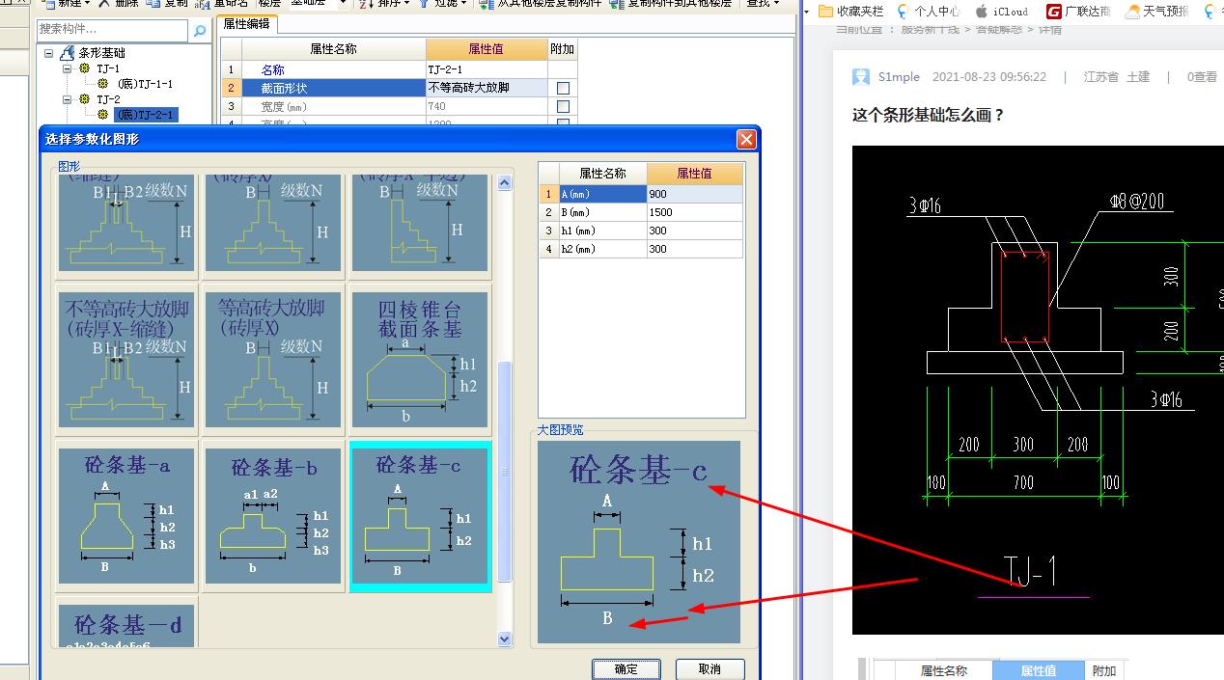Click the magnifier icon beside component search
Image resolution: width=1224 pixels, height=680 pixels.
(x=200, y=31)
